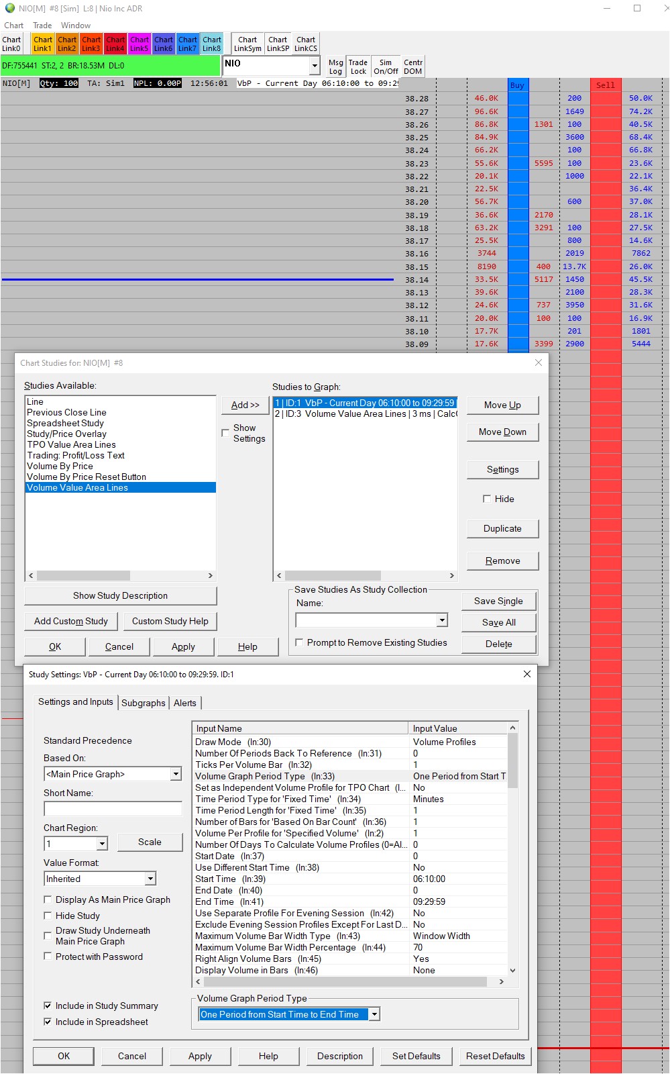
Task: Expand the Value Format dropdown
Action: (150, 879)
